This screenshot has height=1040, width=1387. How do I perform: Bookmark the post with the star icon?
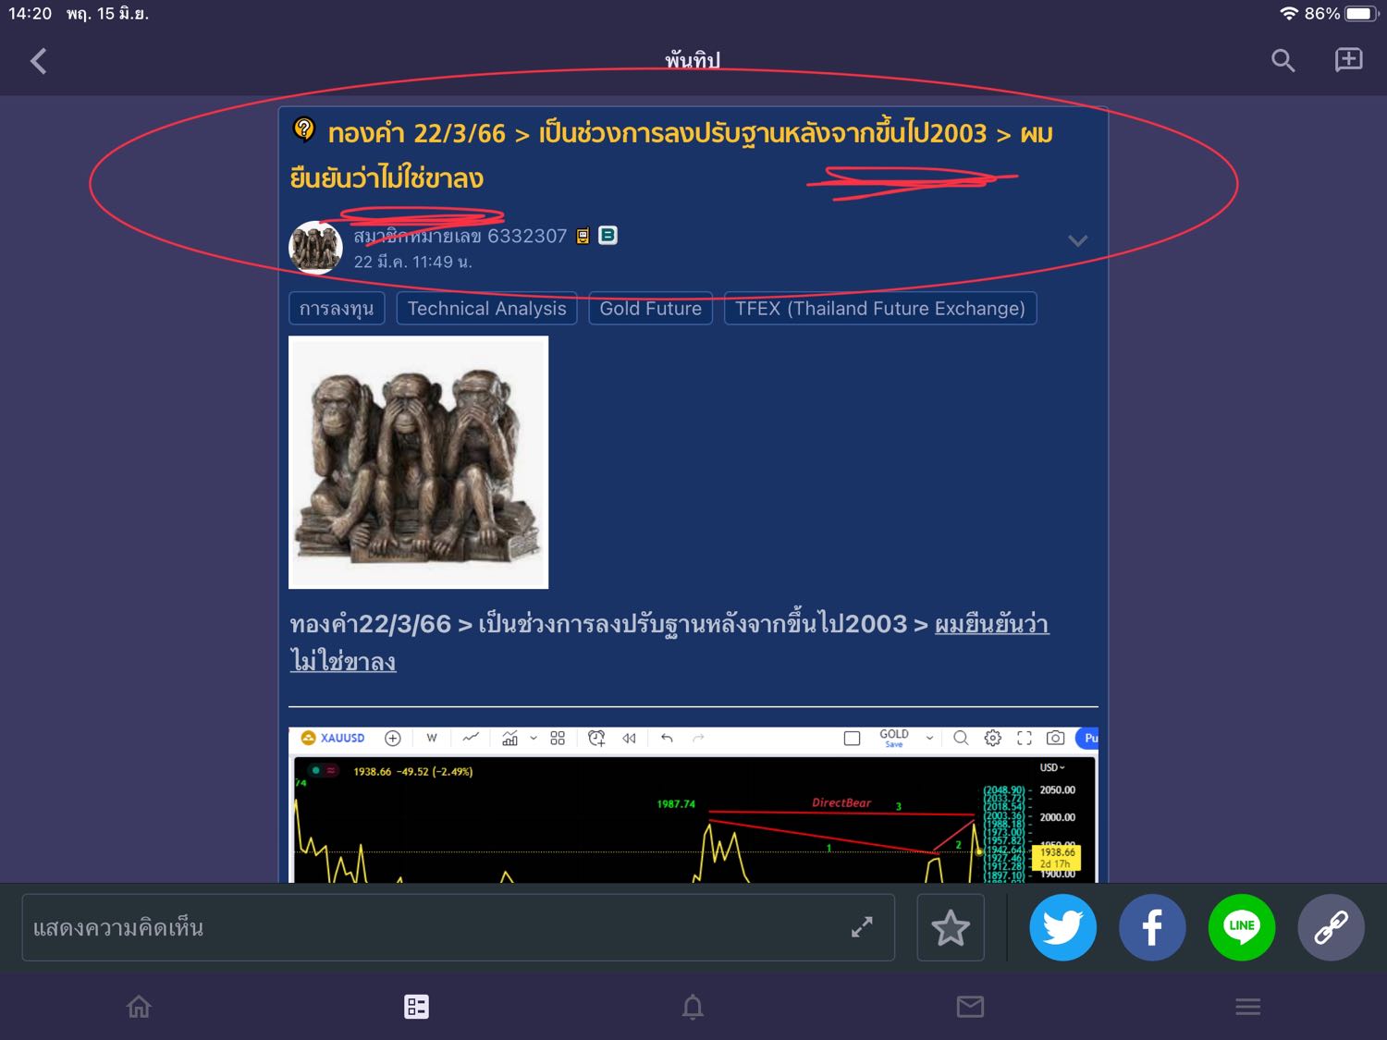(x=951, y=927)
